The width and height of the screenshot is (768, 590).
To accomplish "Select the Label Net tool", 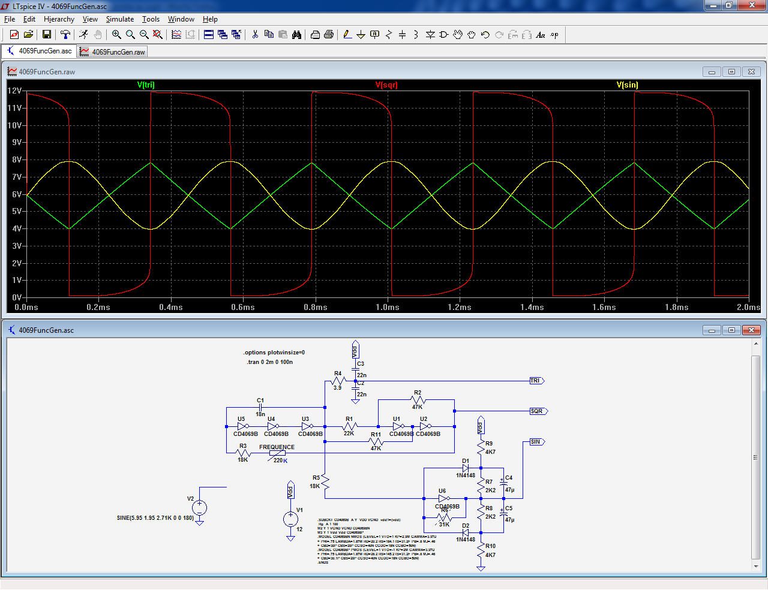I will (375, 35).
